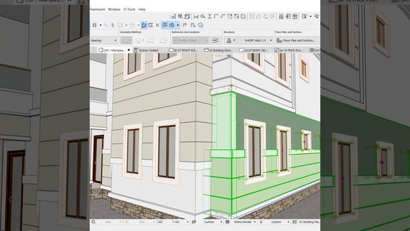This screenshot has width=410, height=231.
Task: Select the straight geometry method button
Action: point(126,40)
